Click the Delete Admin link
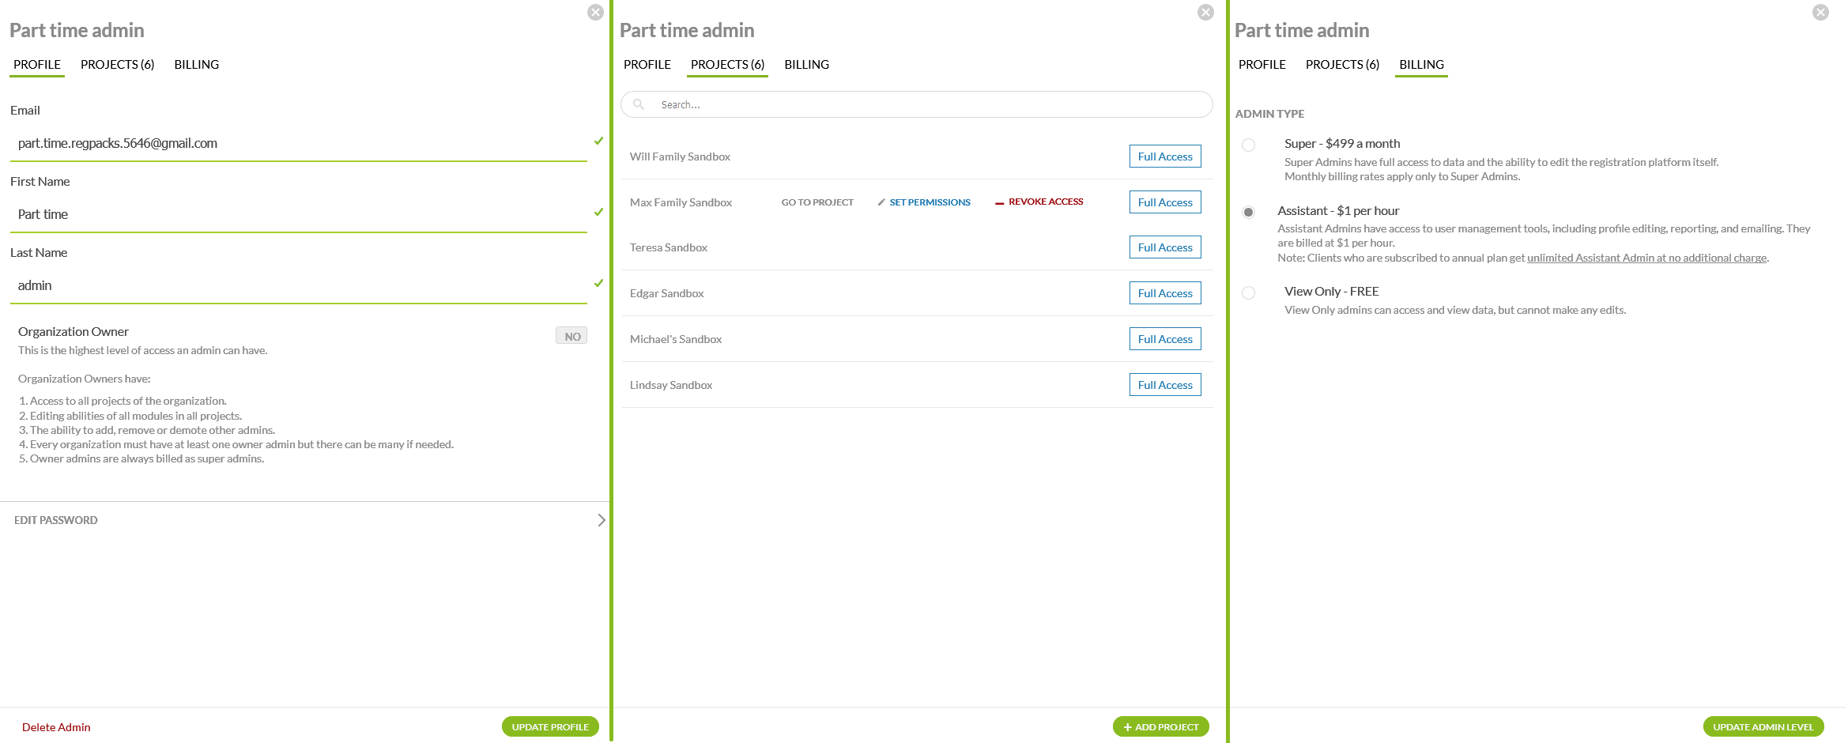The width and height of the screenshot is (1848, 743). (56, 727)
